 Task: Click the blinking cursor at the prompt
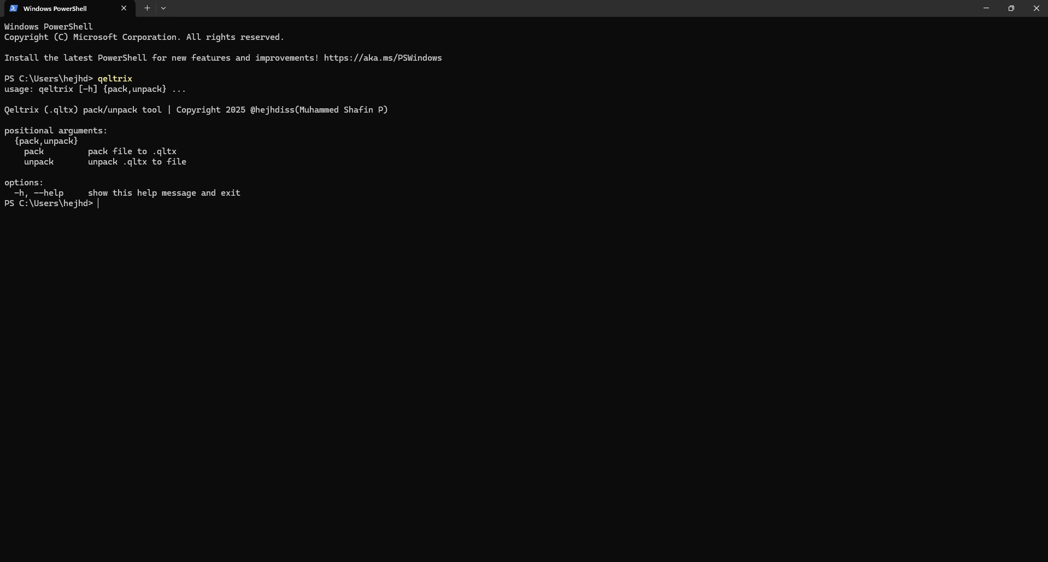click(x=99, y=203)
